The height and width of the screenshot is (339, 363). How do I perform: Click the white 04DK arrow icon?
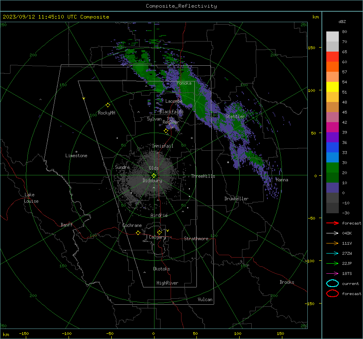click(332, 233)
